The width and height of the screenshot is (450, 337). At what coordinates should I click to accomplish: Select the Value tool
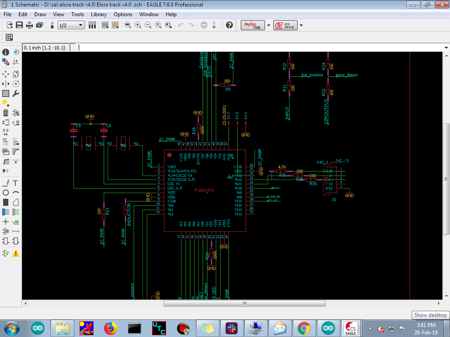coord(16,142)
